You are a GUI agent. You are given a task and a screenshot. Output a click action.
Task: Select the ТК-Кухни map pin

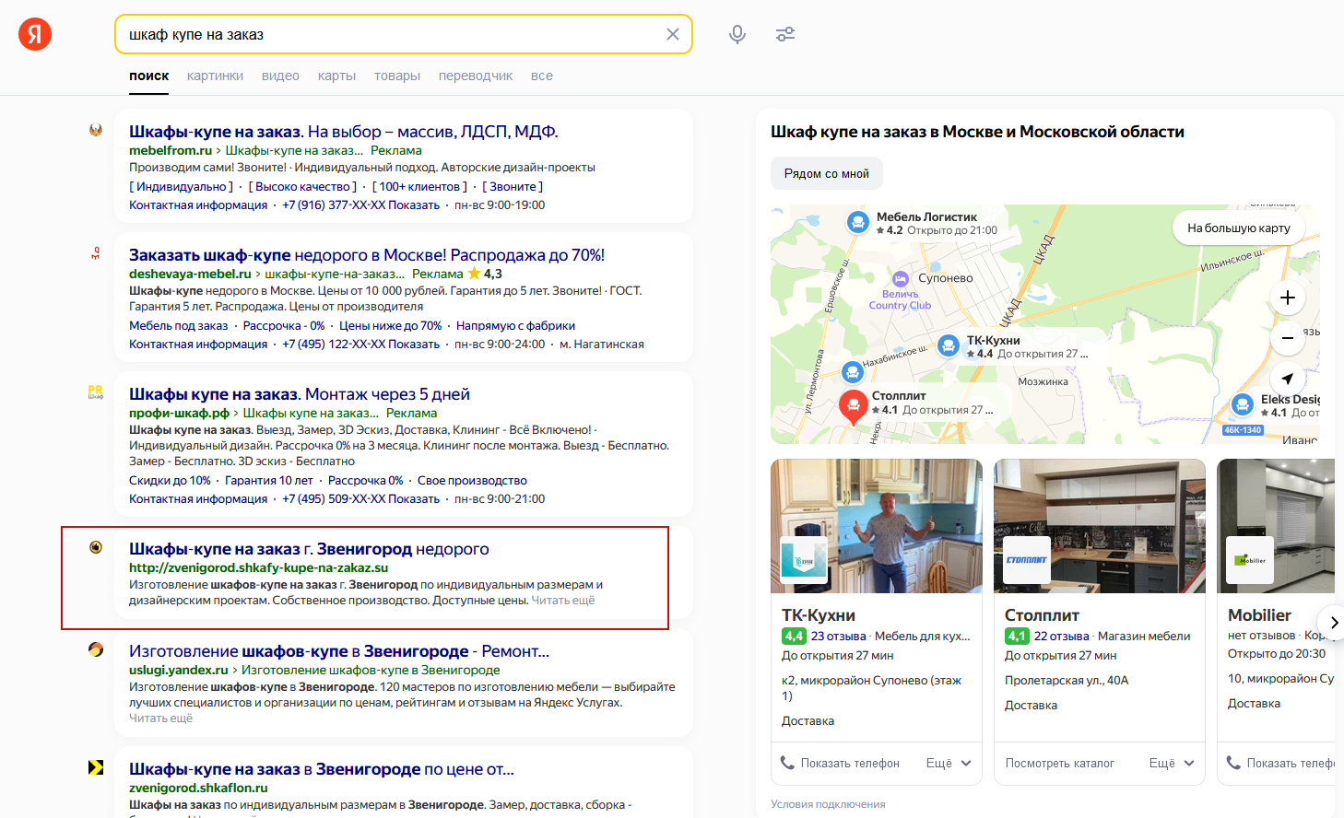click(x=949, y=345)
